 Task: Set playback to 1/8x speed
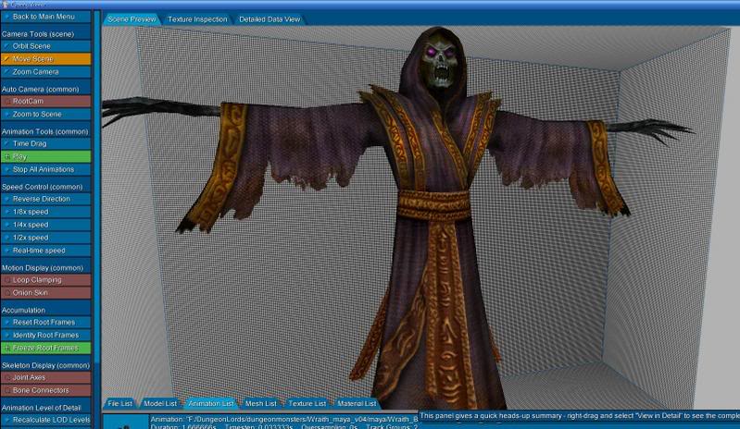pos(45,212)
